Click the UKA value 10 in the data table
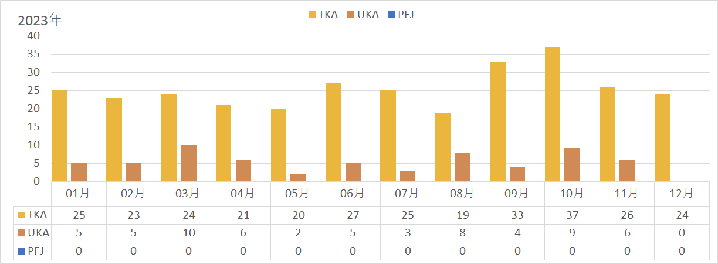Viewport: 718px width, 264px height. 188,233
